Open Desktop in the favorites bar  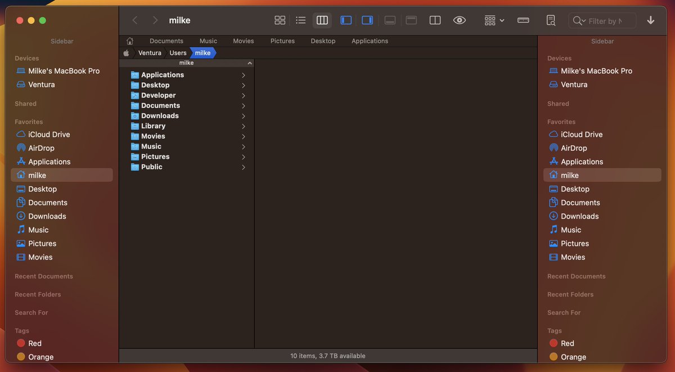point(323,41)
